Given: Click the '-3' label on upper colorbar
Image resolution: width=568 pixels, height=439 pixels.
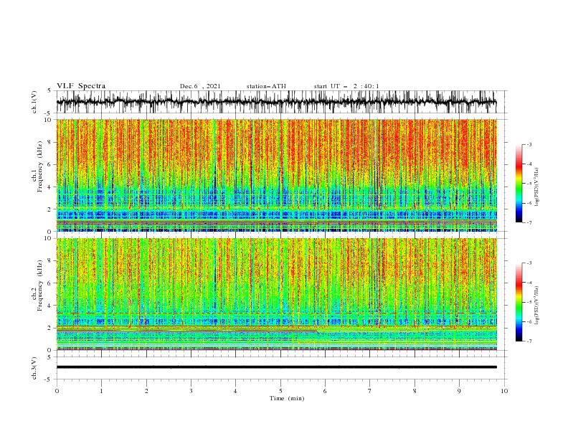Looking at the screenshot, I should (529, 144).
